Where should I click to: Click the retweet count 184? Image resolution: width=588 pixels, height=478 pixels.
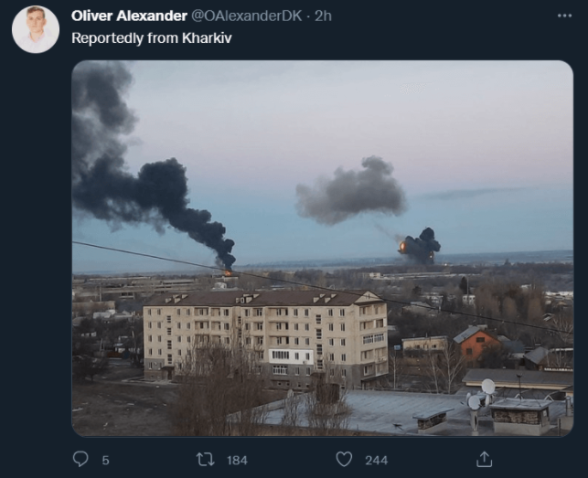click(x=237, y=460)
